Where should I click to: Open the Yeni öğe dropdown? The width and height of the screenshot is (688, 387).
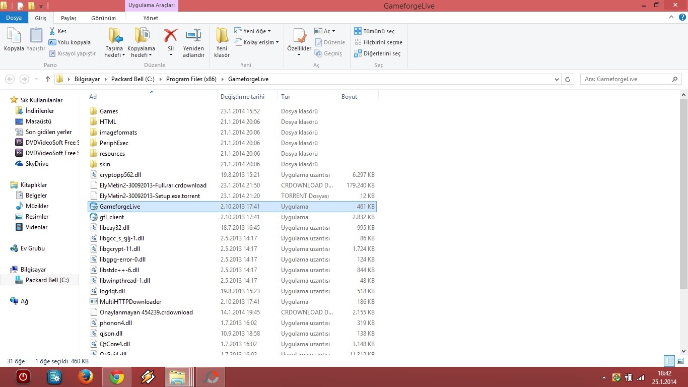coord(253,31)
